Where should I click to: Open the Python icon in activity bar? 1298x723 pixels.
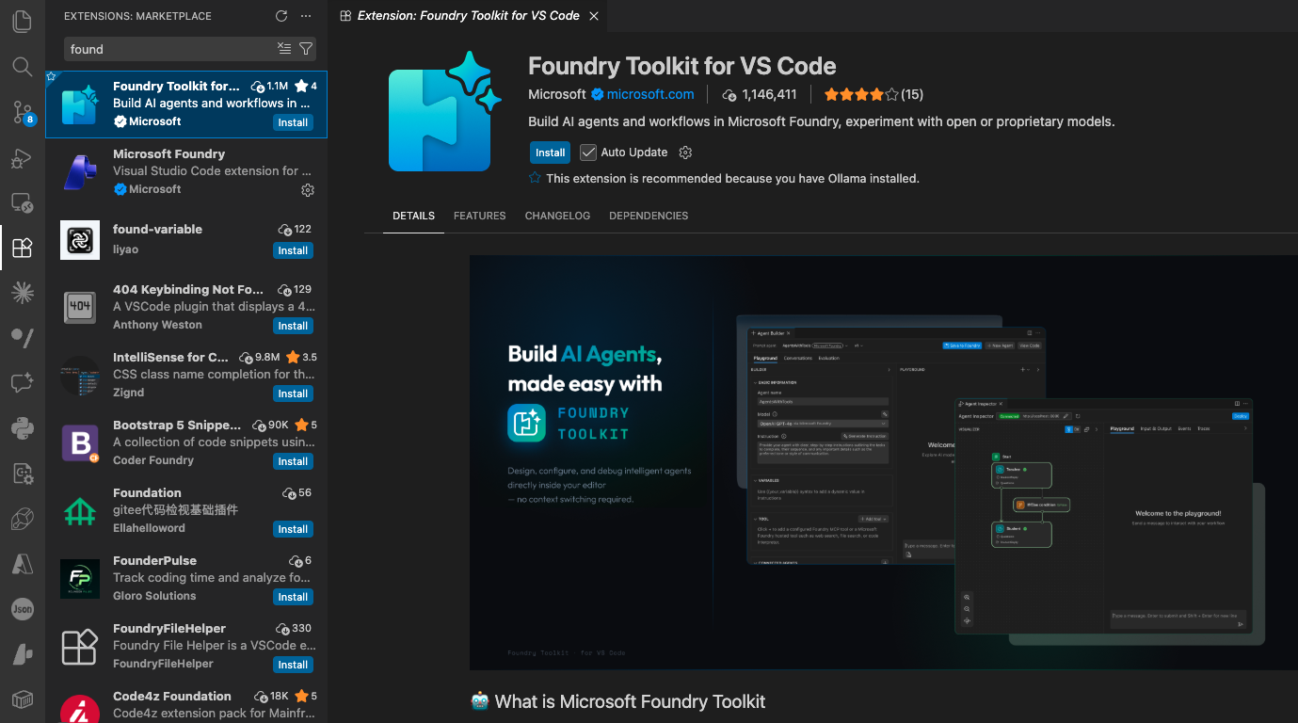(x=22, y=429)
